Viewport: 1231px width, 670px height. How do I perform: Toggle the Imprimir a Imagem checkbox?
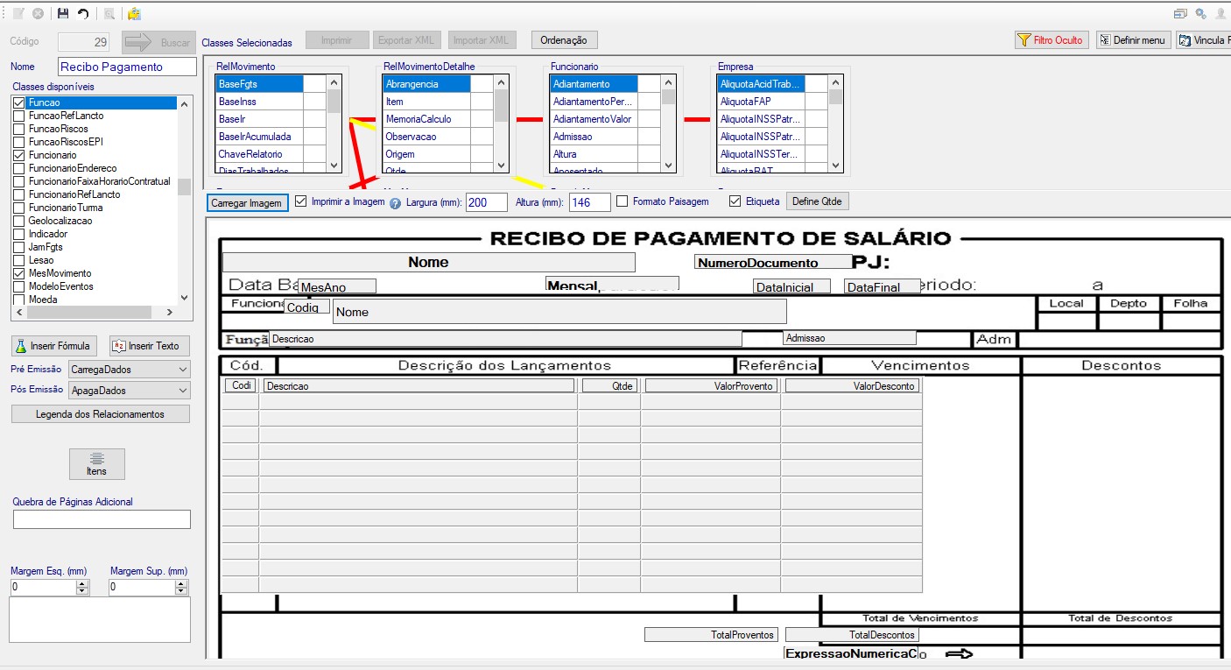pyautogui.click(x=301, y=201)
